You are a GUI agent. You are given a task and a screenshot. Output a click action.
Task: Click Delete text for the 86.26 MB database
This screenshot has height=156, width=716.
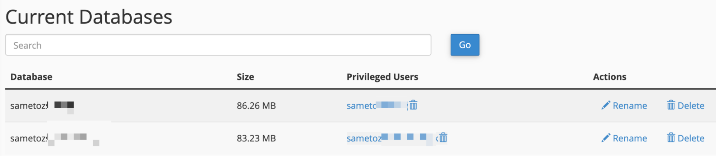tap(691, 106)
